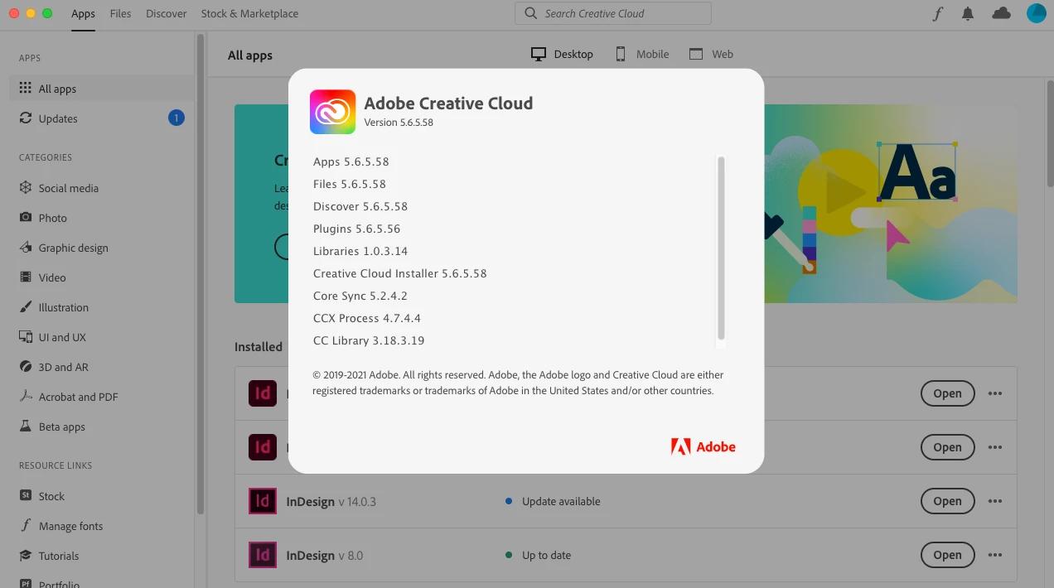The image size is (1054, 588).
Task: Open more options for the first installed app
Action: (996, 393)
